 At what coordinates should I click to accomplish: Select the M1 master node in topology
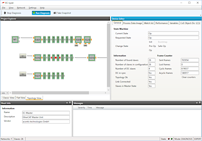point(15,39)
